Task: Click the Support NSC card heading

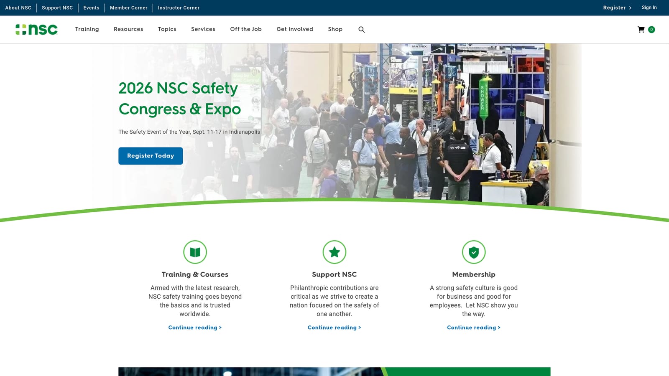Action: click(334, 274)
